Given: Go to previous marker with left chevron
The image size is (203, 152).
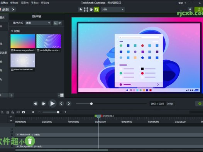Looking at the screenshot, I should tap(61, 104).
